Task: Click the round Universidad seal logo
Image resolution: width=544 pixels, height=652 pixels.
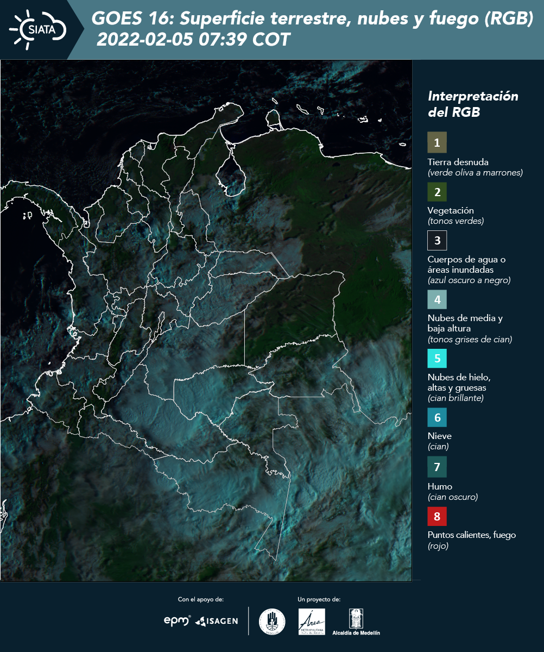Action: [x=272, y=622]
